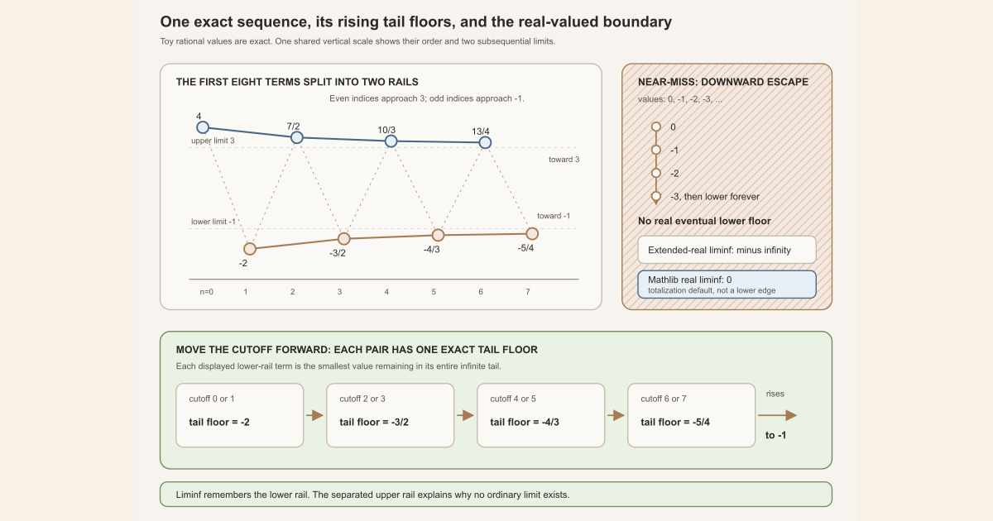Viewport: 993px width, 521px height.
Task: Click the x-axis tick label 5
Action: [434, 292]
